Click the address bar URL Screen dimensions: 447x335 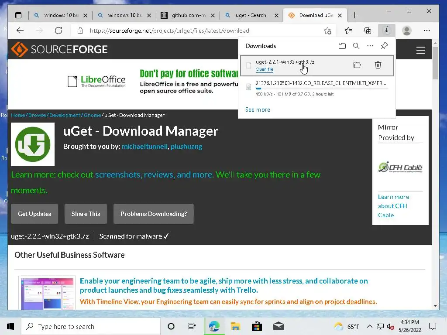169,31
